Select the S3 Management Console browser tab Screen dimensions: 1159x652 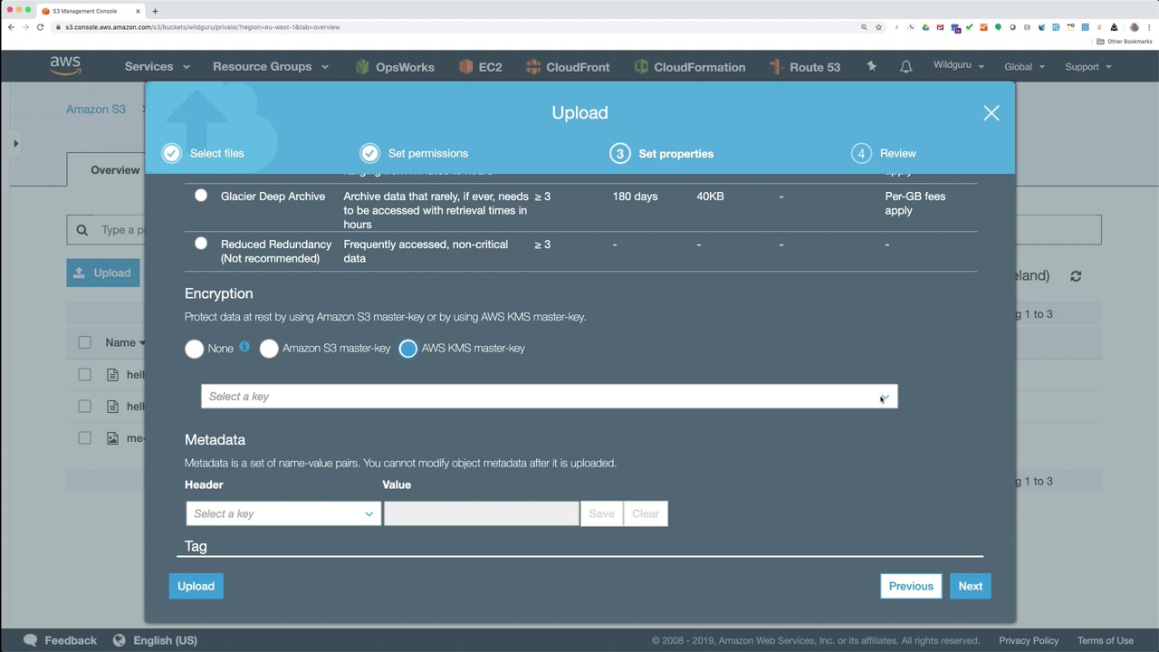tap(91, 11)
